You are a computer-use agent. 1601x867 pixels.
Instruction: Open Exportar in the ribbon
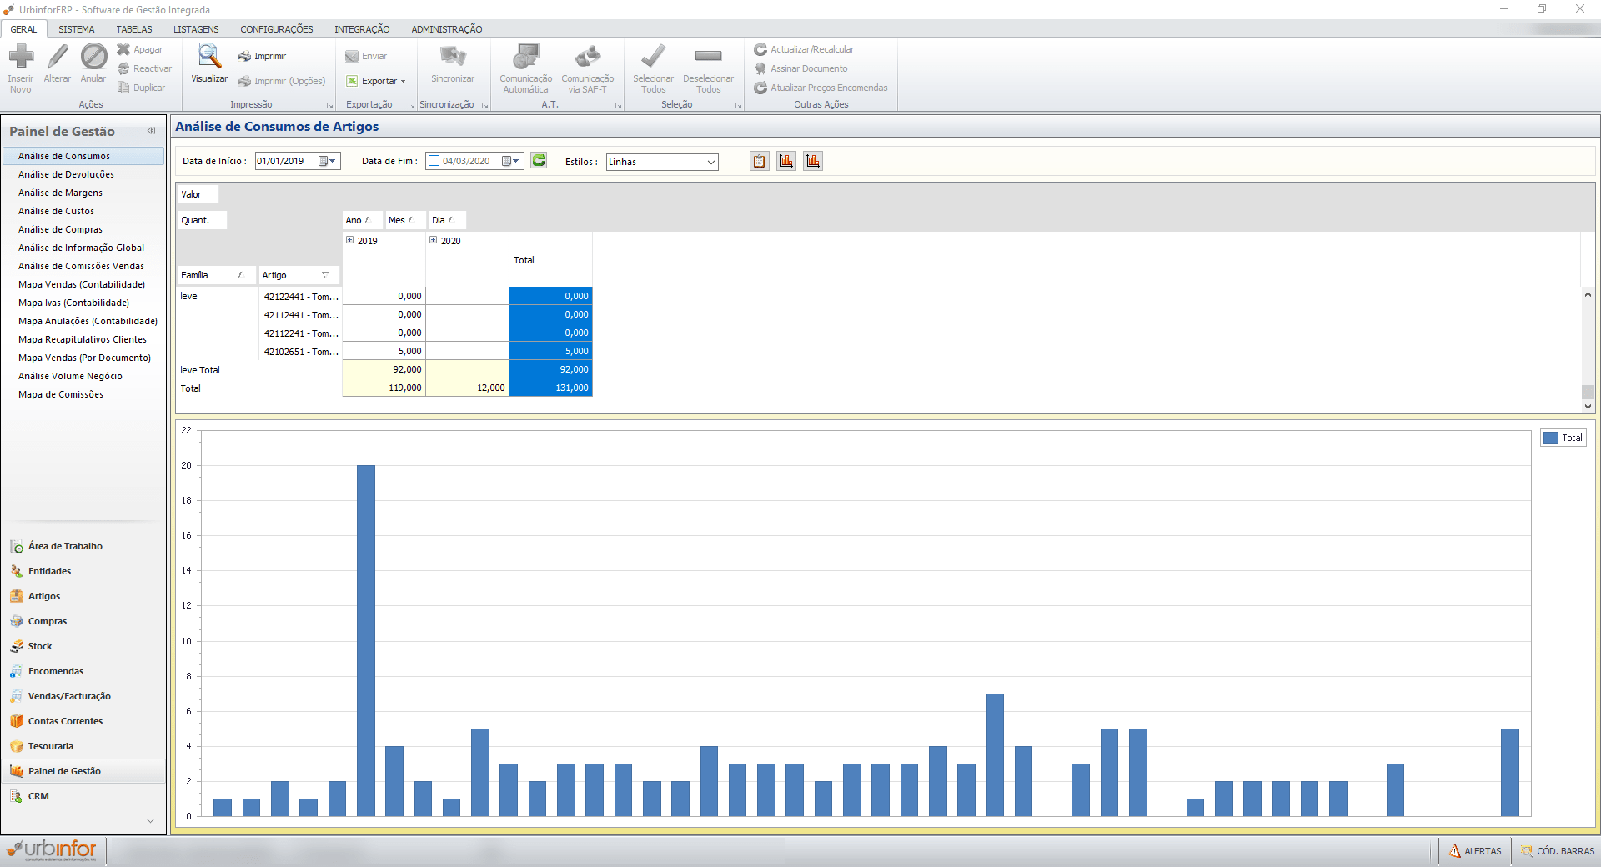(x=376, y=81)
